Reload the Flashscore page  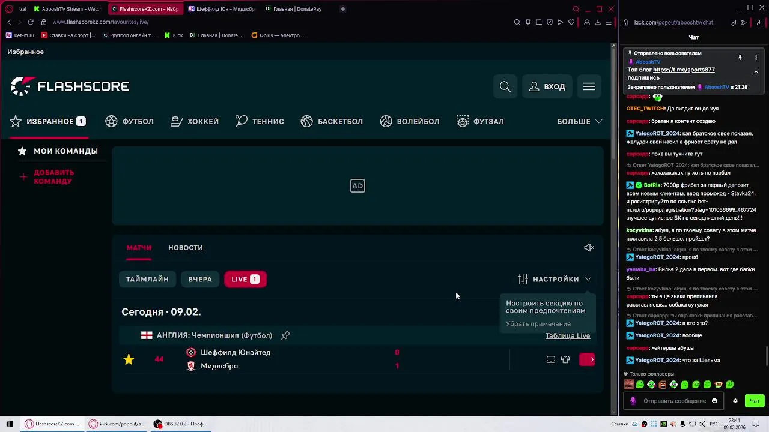(31, 22)
